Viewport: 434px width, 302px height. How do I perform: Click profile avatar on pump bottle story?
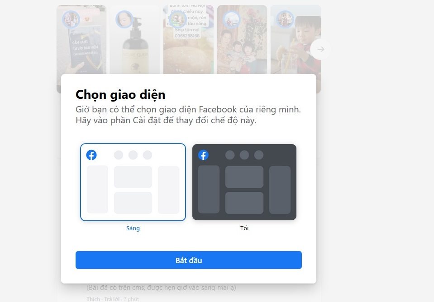pyautogui.click(x=124, y=19)
